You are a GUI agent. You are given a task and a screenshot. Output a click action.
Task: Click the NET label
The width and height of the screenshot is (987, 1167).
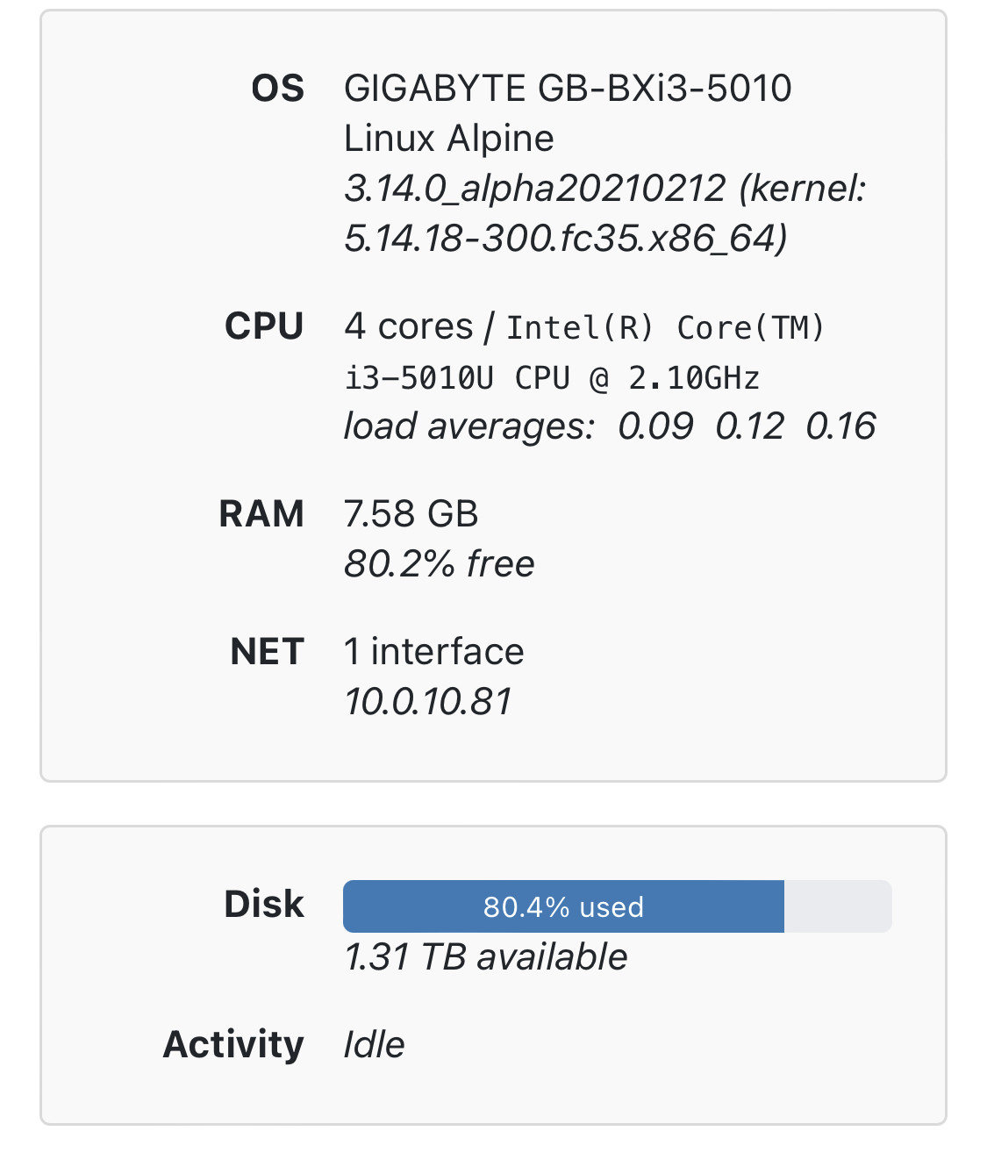(267, 652)
